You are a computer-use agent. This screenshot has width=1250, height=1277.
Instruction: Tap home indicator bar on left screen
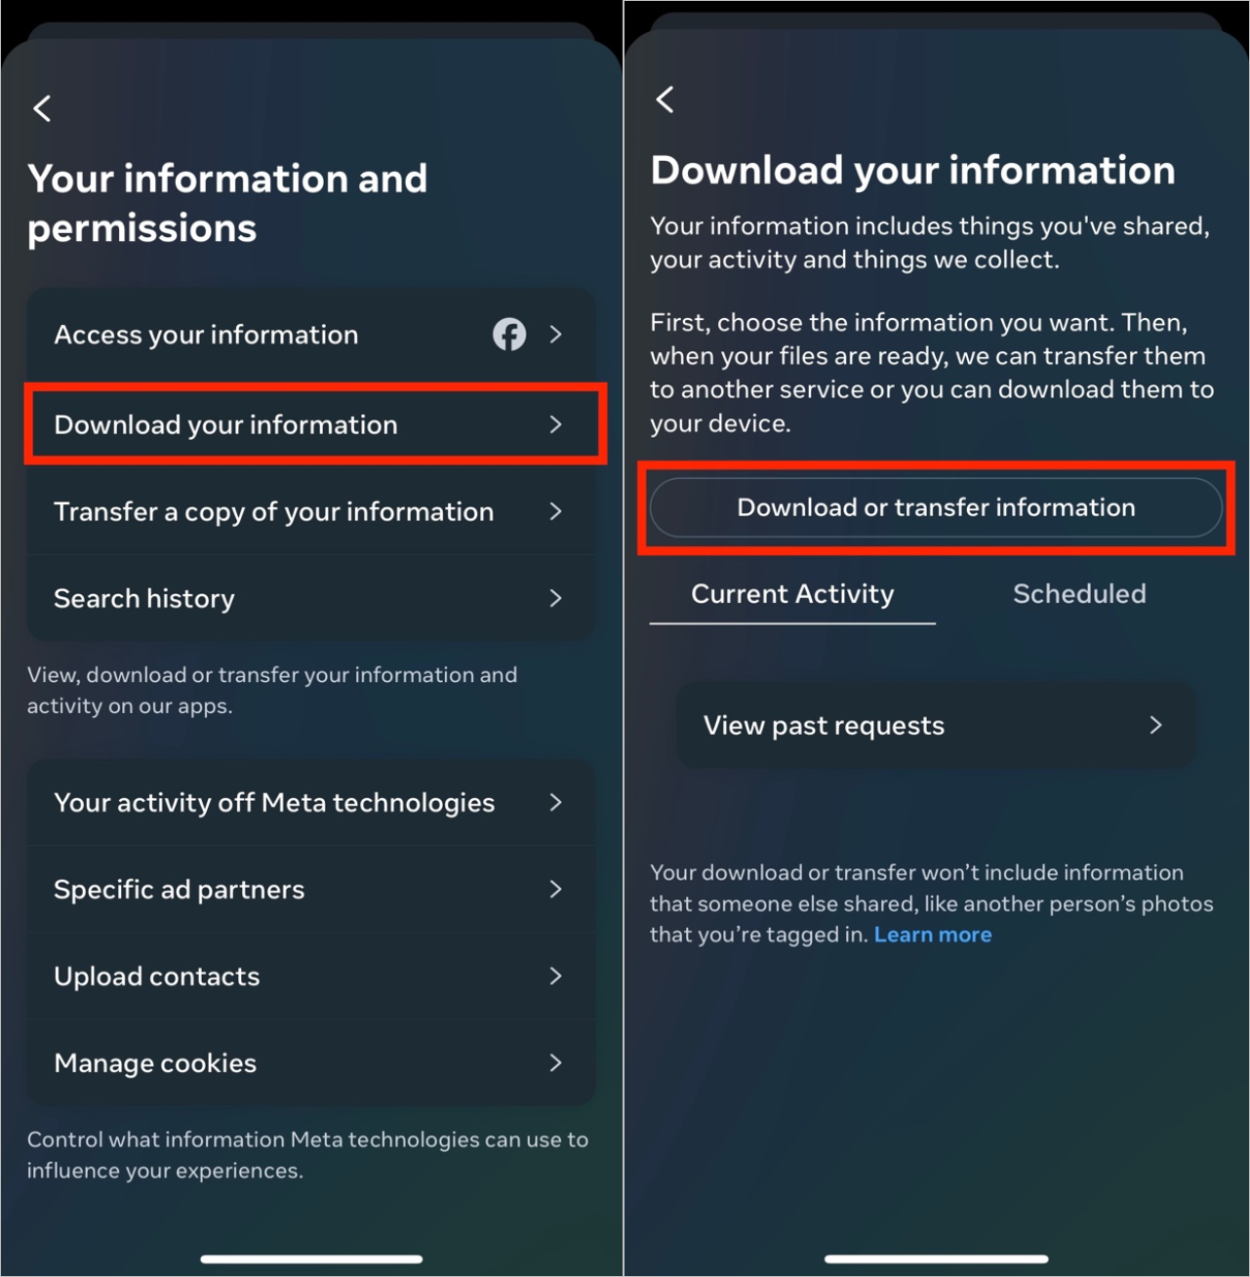tap(311, 1258)
